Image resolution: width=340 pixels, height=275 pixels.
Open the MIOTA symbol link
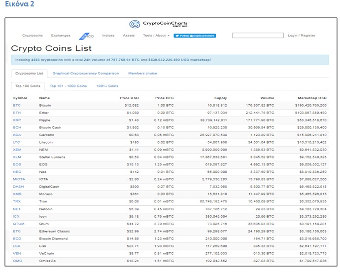click(19, 179)
